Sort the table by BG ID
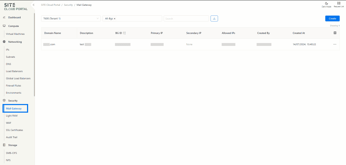Screen dimensions: 346x165 pyautogui.click(x=124, y=33)
